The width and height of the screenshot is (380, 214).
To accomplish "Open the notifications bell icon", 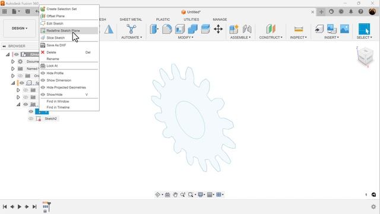I will (351, 12).
